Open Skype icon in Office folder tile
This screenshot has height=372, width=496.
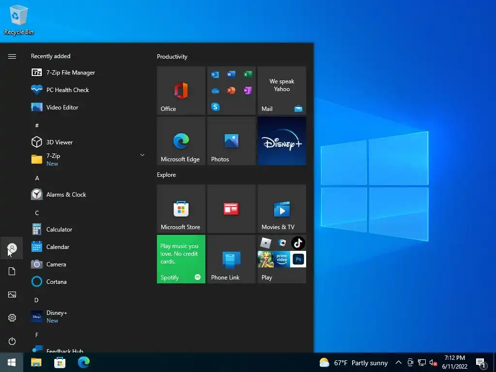(215, 107)
